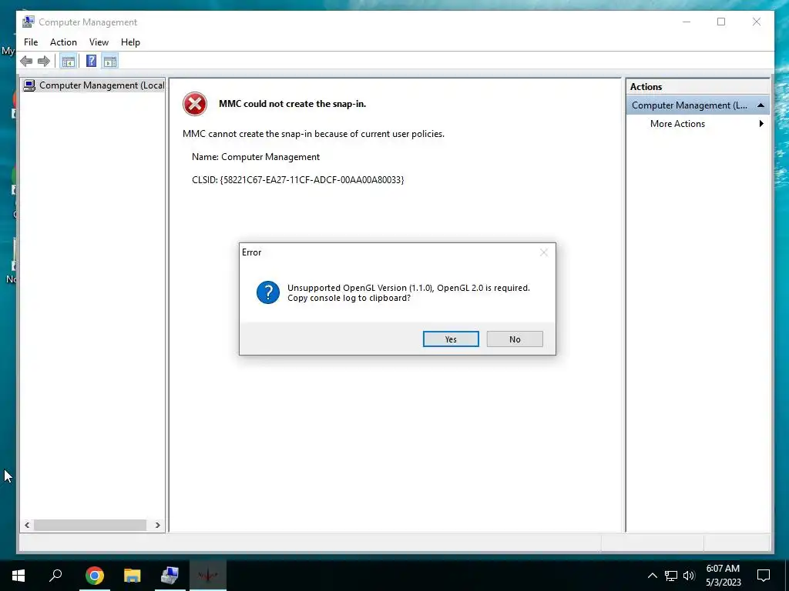Screen dimensions: 789x591
Task: Click the blue question mark icon
Action: (x=268, y=292)
